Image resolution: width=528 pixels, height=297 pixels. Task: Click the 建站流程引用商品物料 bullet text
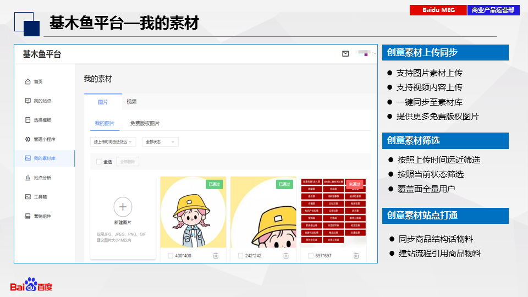click(440, 253)
